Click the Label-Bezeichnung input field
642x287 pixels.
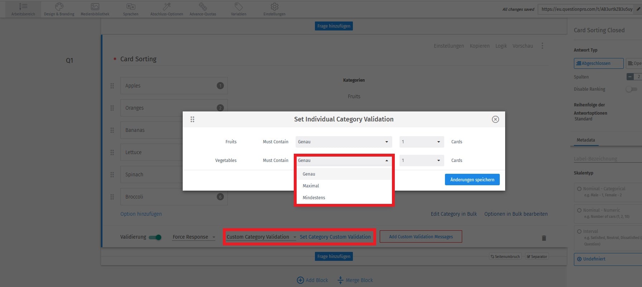pyautogui.click(x=608, y=159)
